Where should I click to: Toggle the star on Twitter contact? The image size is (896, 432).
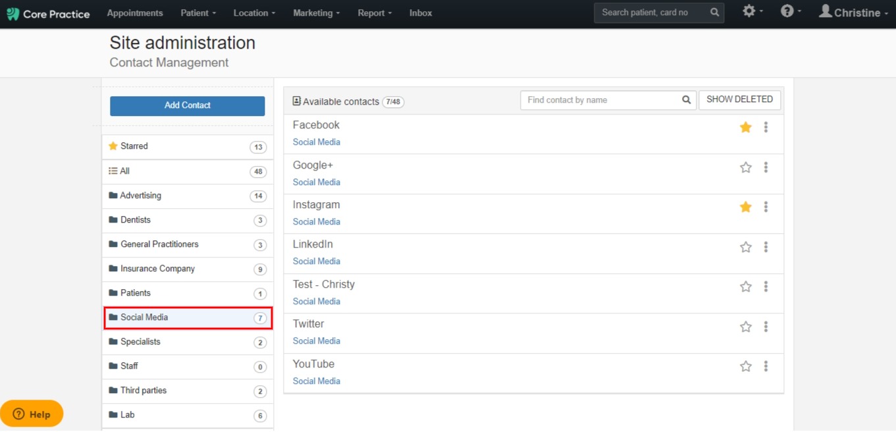click(746, 327)
